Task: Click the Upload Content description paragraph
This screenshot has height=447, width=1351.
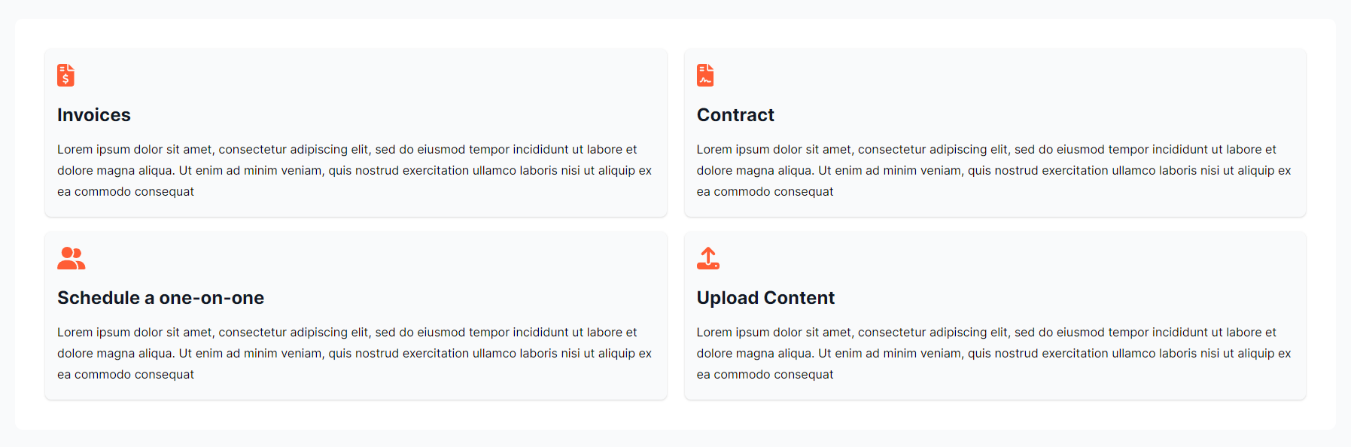Action: coord(993,354)
